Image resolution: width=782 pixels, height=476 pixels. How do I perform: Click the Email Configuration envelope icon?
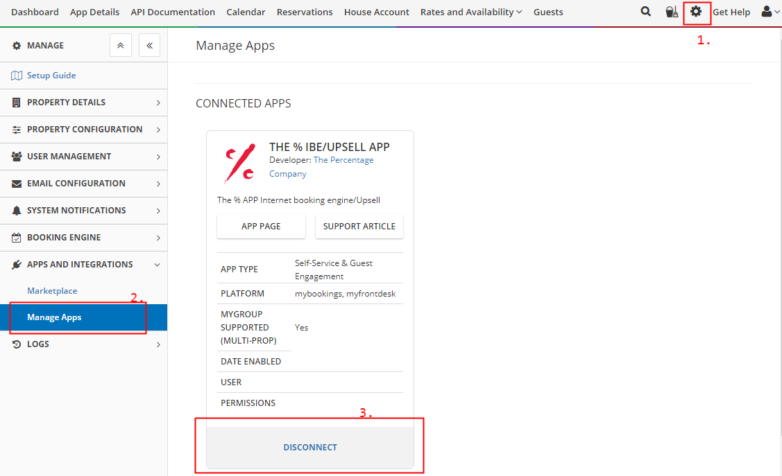[x=17, y=184]
